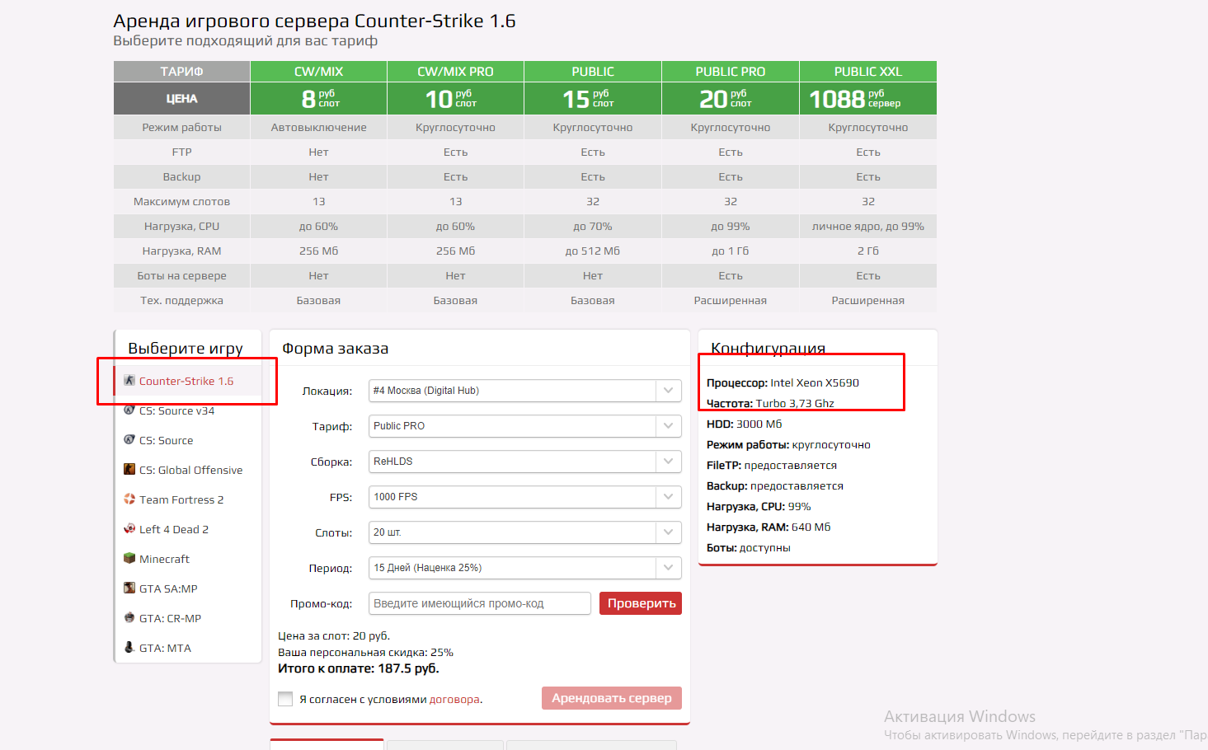This screenshot has width=1208, height=750.
Task: Expand the Тариф dropdown showing Public PRO
Action: pos(525,426)
